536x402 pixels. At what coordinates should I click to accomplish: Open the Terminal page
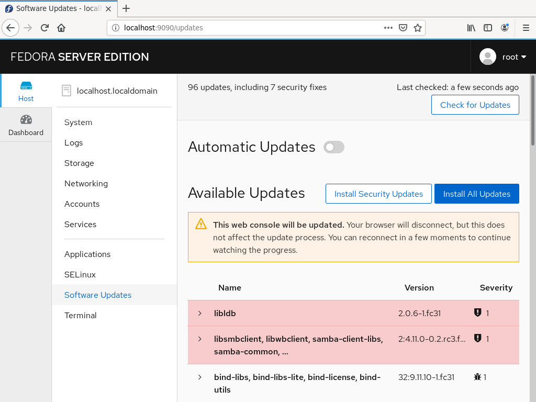coord(80,316)
